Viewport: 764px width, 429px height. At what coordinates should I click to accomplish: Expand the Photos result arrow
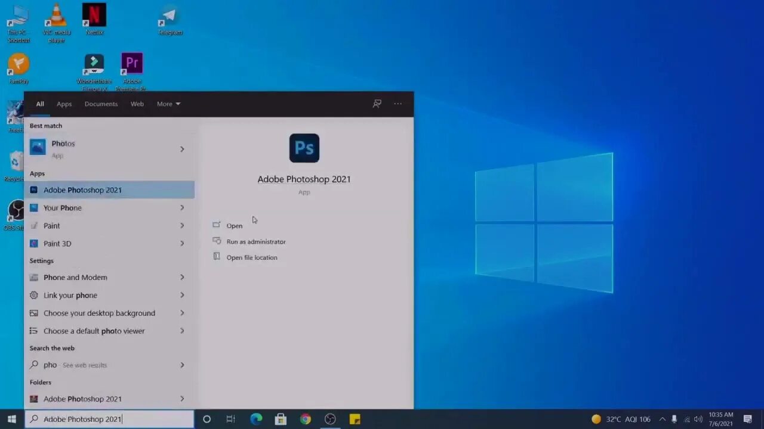(x=182, y=149)
